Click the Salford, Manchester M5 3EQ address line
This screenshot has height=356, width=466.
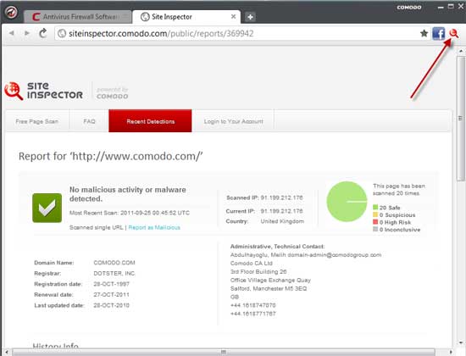(269, 288)
